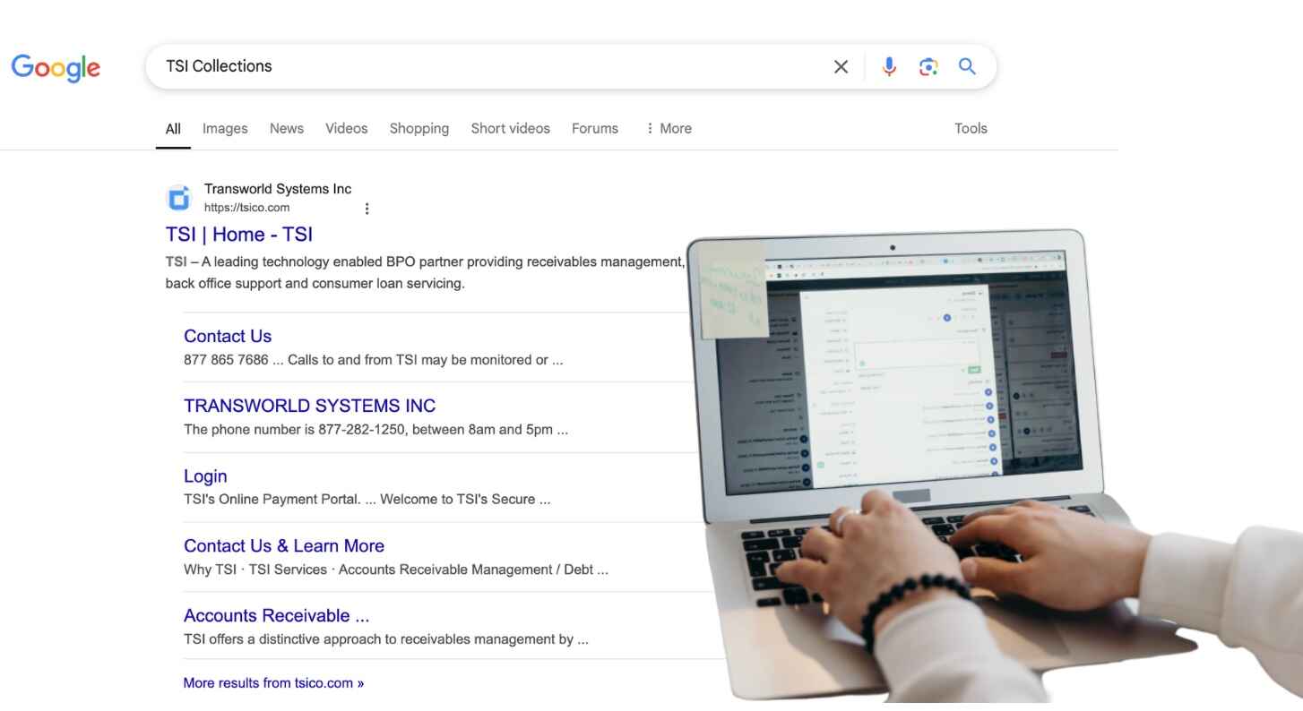
Task: Open the three-dot menu beside tsico.com
Action: click(367, 209)
